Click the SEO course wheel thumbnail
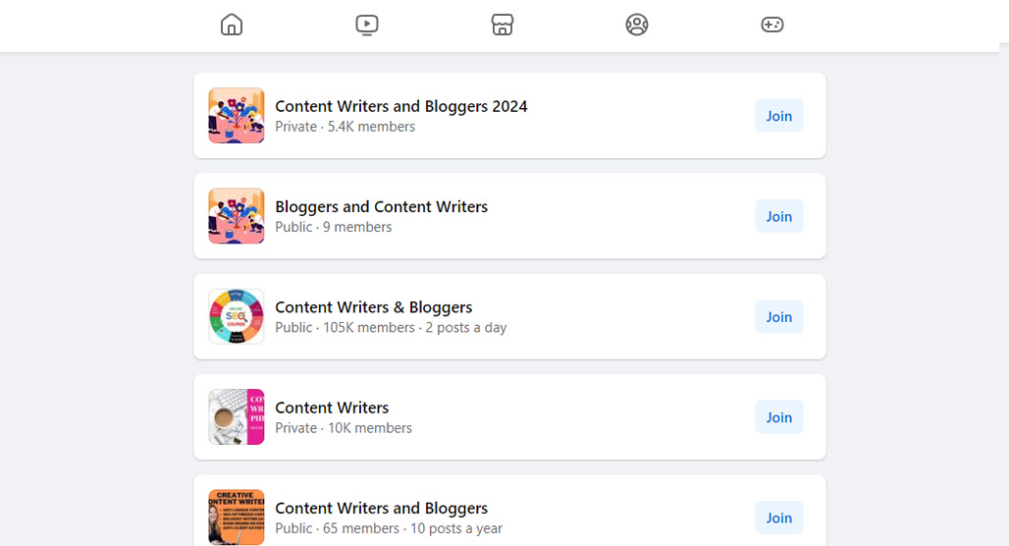This screenshot has width=1009, height=546. click(237, 316)
